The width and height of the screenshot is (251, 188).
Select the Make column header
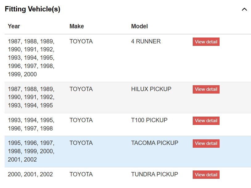[76, 26]
